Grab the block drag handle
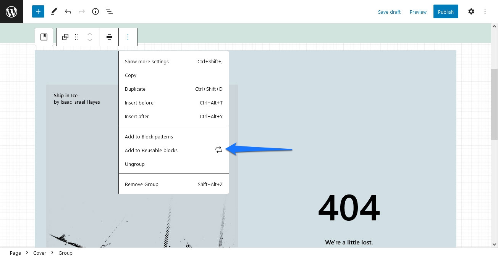This screenshot has height=257, width=498. coord(77,37)
